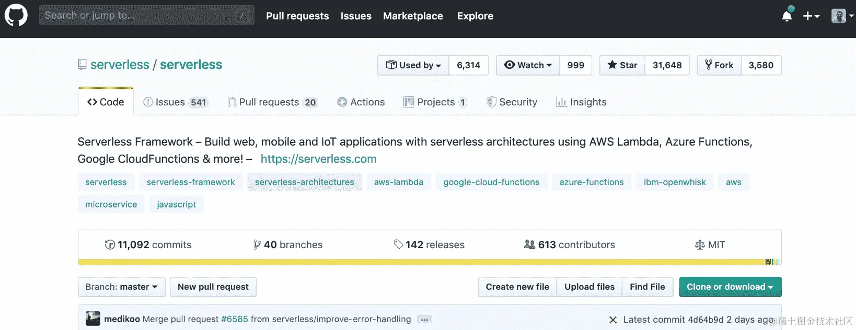Select the azure-functions topic tag
Viewport: 856px width, 330px height.
coord(592,182)
